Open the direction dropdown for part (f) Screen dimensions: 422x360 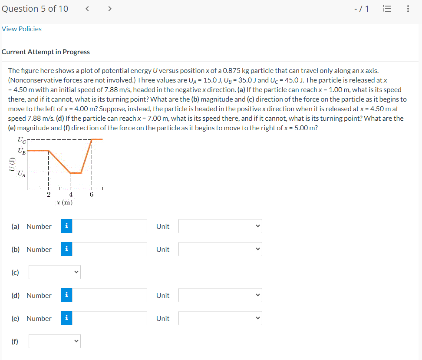tap(54, 341)
